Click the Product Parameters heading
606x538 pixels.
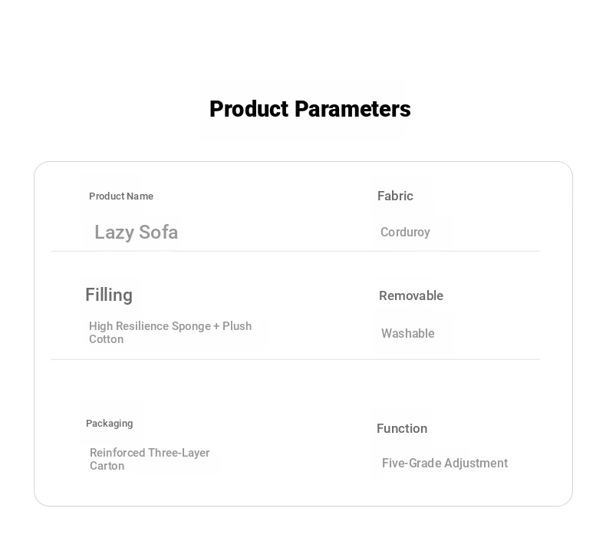coord(310,109)
